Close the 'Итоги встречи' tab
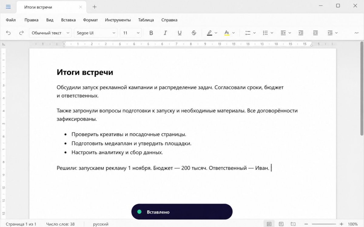The image size is (364, 227). click(80, 7)
